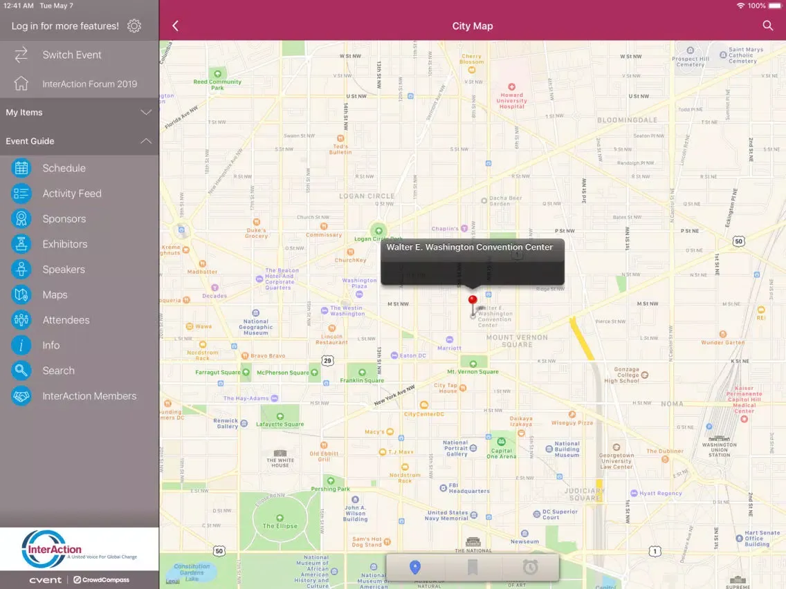The image size is (786, 589).
Task: Tap the InterAction logo banner
Action: [x=79, y=549]
